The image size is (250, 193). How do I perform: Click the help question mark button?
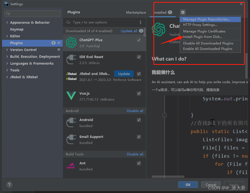(9, 185)
